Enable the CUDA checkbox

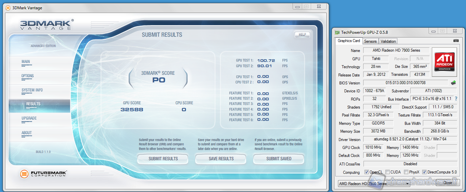click(388, 172)
